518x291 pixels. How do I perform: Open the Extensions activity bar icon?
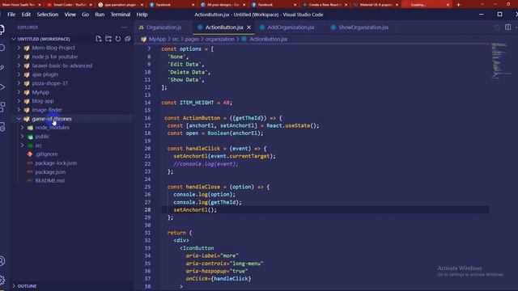tap(2, 107)
